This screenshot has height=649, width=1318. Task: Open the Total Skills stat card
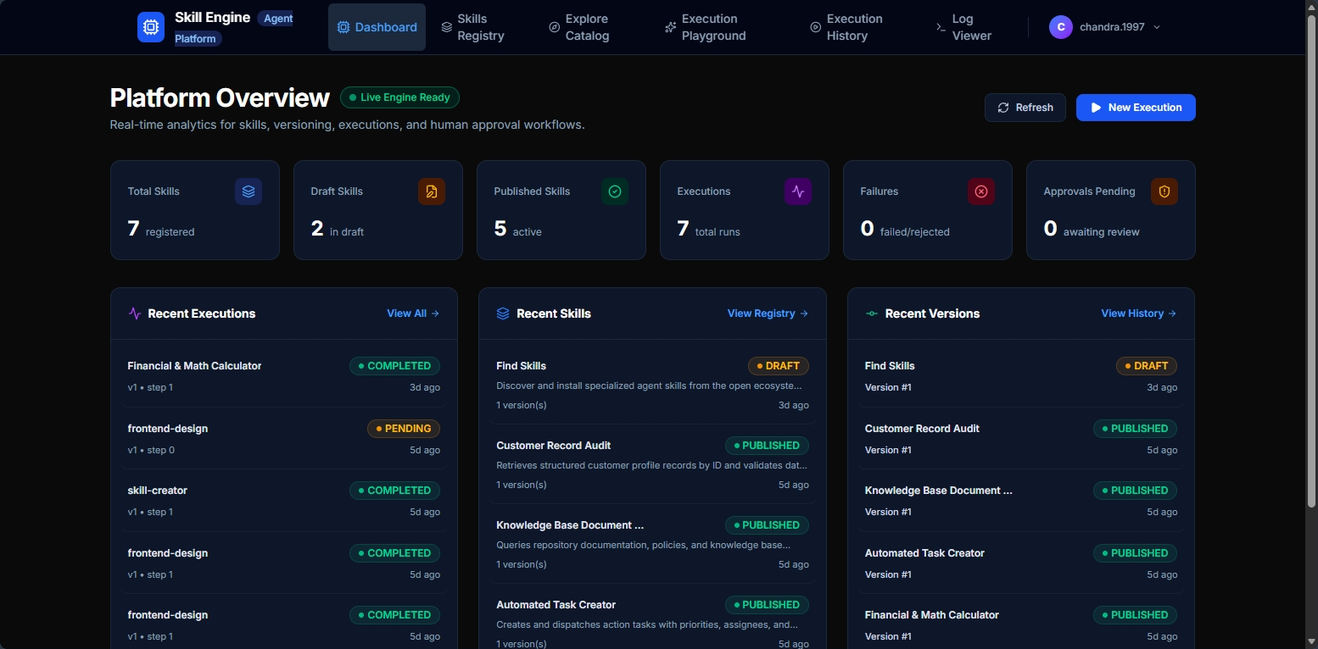(195, 210)
